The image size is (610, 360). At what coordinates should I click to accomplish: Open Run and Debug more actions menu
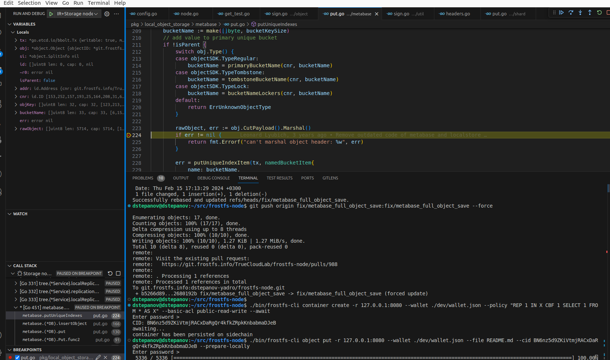click(x=116, y=14)
